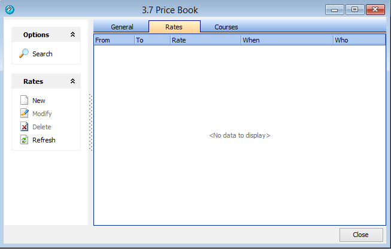The height and width of the screenshot is (249, 391).
Task: Minimize the Price Book window
Action: pos(335,10)
